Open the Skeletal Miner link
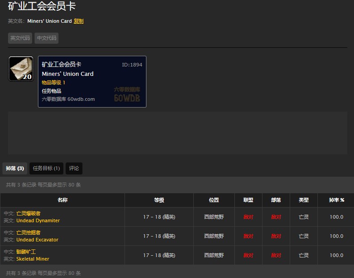354x278 pixels. pyautogui.click(x=33, y=259)
